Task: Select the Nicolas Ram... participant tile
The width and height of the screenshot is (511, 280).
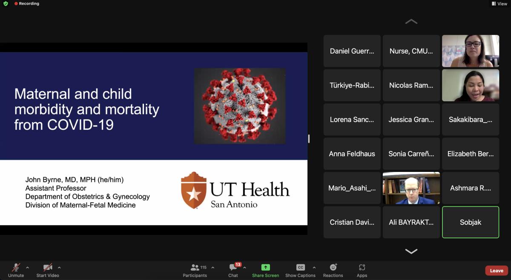Action: point(411,85)
